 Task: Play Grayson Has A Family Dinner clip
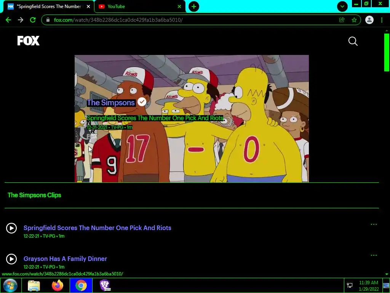point(11,259)
